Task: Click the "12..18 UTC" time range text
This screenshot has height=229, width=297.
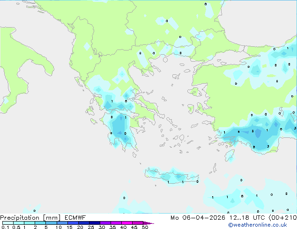Action: [x=247, y=218]
